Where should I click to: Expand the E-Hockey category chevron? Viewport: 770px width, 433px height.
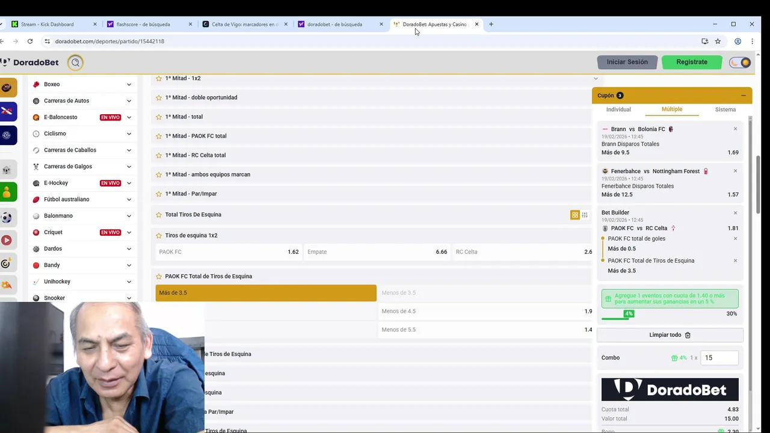pyautogui.click(x=129, y=183)
